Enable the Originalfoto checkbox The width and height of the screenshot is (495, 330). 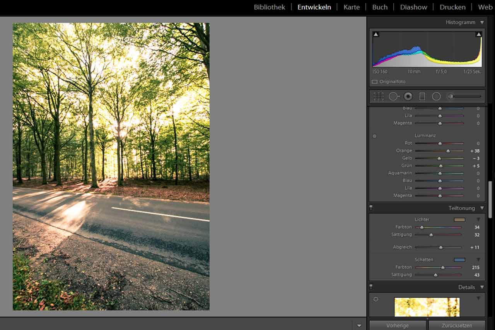pyautogui.click(x=374, y=82)
